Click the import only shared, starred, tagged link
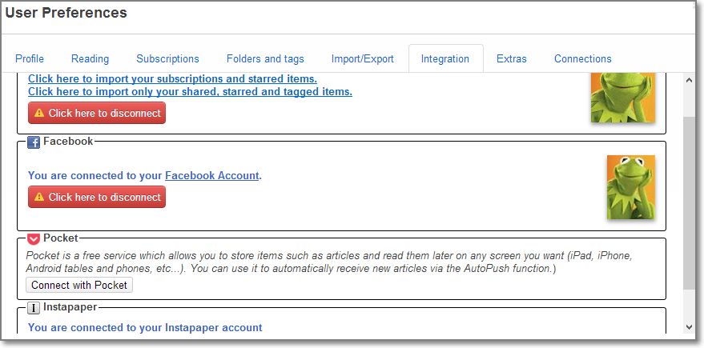The width and height of the screenshot is (704, 348). [191, 91]
